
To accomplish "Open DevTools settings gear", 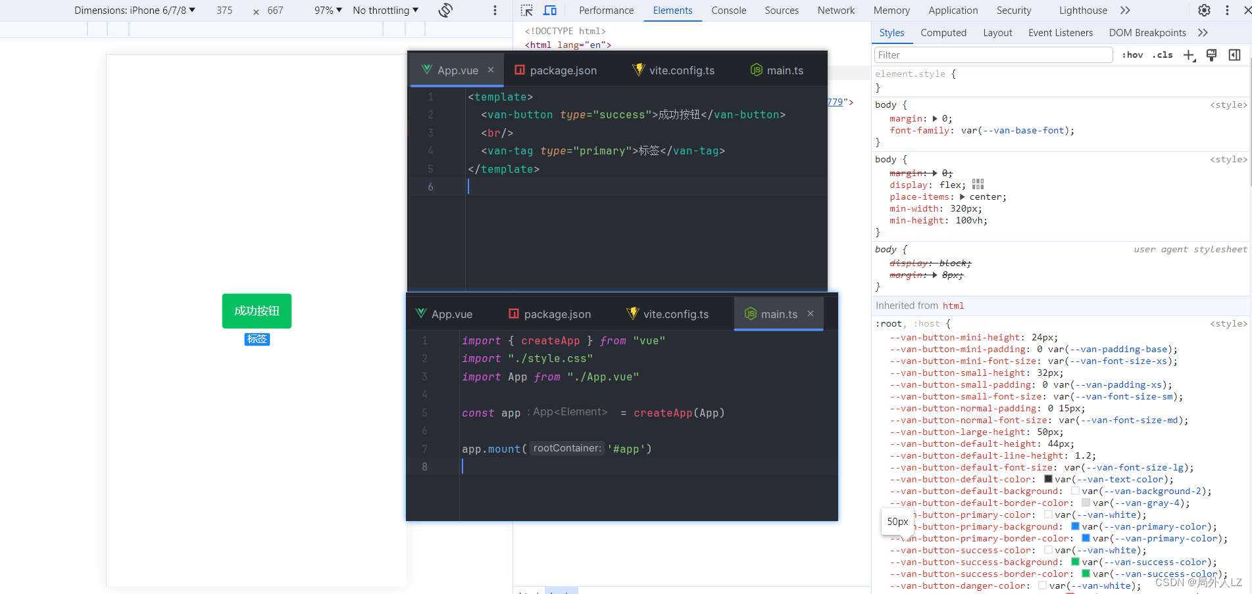I will (x=1204, y=10).
